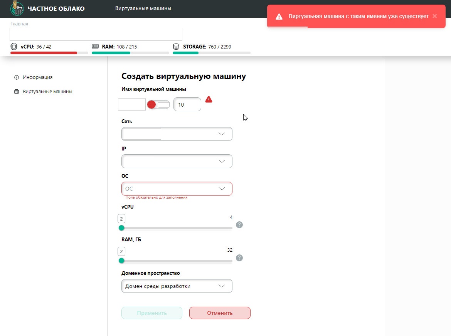451x336 pixels.
Task: Select Информация in the left sidebar
Action: click(37, 77)
